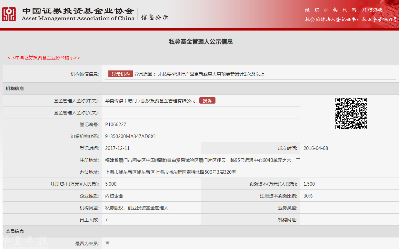
Task: Click the 信息公示 header text
Action: click(x=155, y=17)
